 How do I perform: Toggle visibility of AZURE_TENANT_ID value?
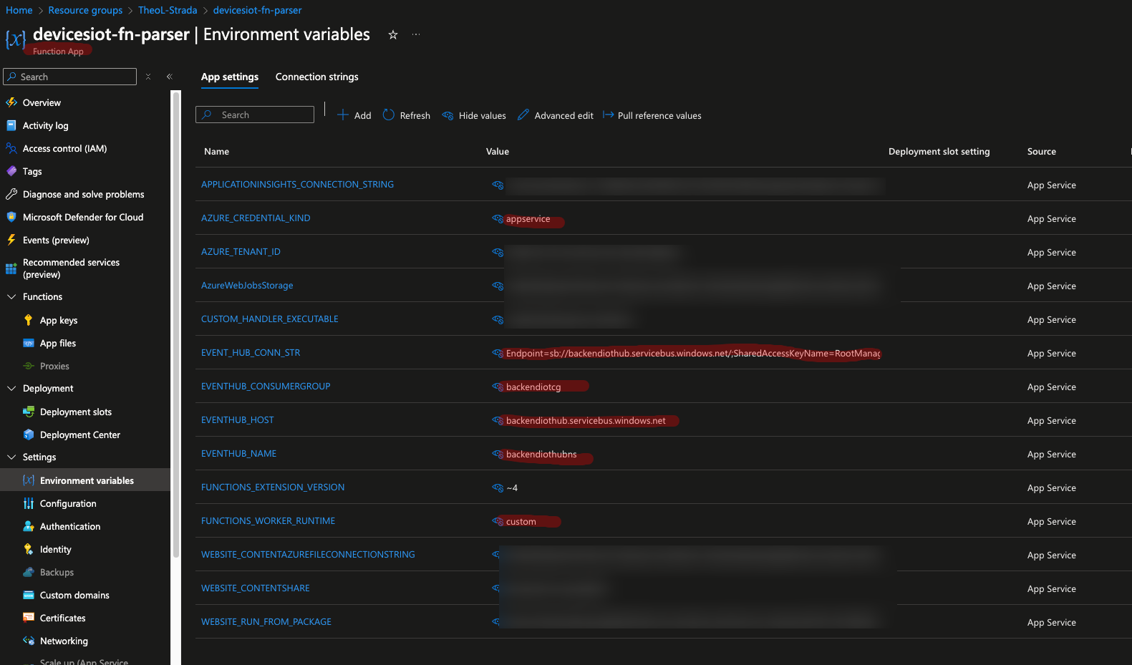[x=498, y=252]
